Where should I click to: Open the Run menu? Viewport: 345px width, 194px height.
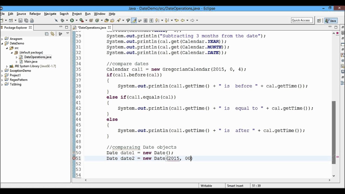point(88,14)
